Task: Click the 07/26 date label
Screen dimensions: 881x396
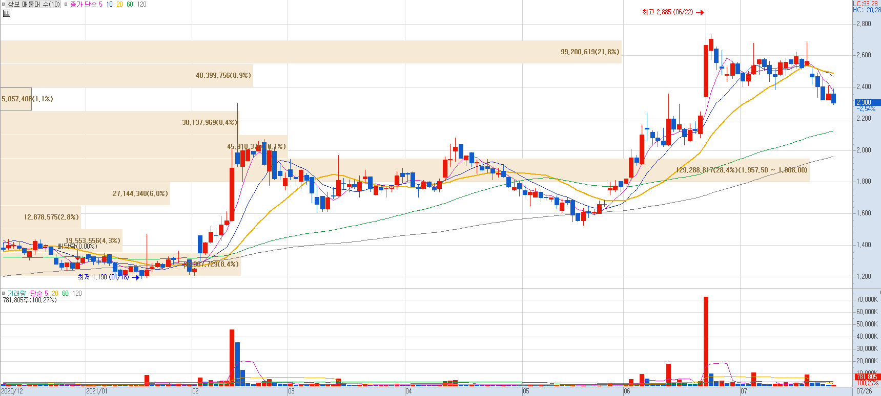Action: point(864,391)
